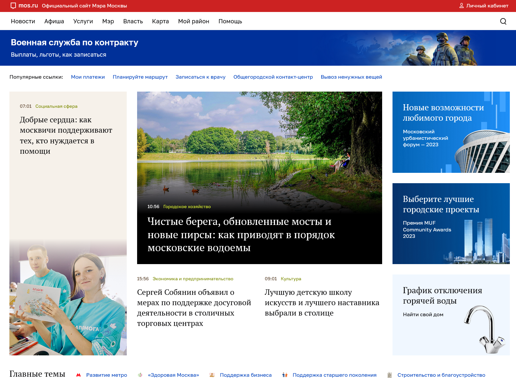Go to the Мэр section
This screenshot has height=390, width=516.
coord(108,21)
